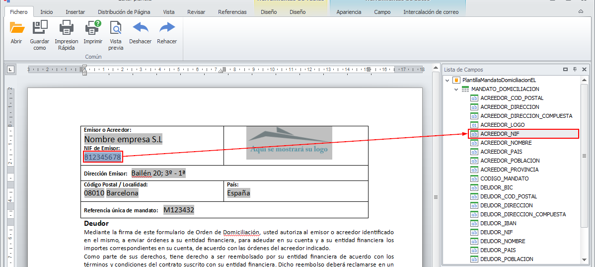The image size is (595, 267).
Task: Close the Lista de Campos panel
Action: click(584, 70)
